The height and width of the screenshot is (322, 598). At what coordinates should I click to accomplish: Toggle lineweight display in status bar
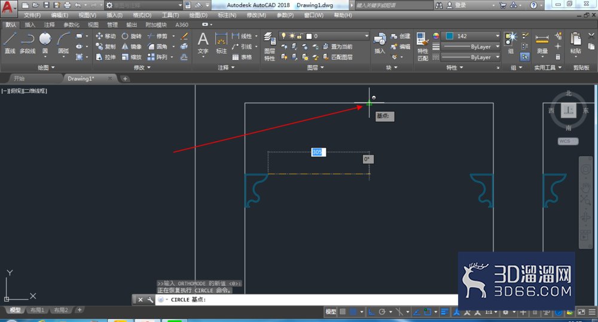[x=444, y=312]
